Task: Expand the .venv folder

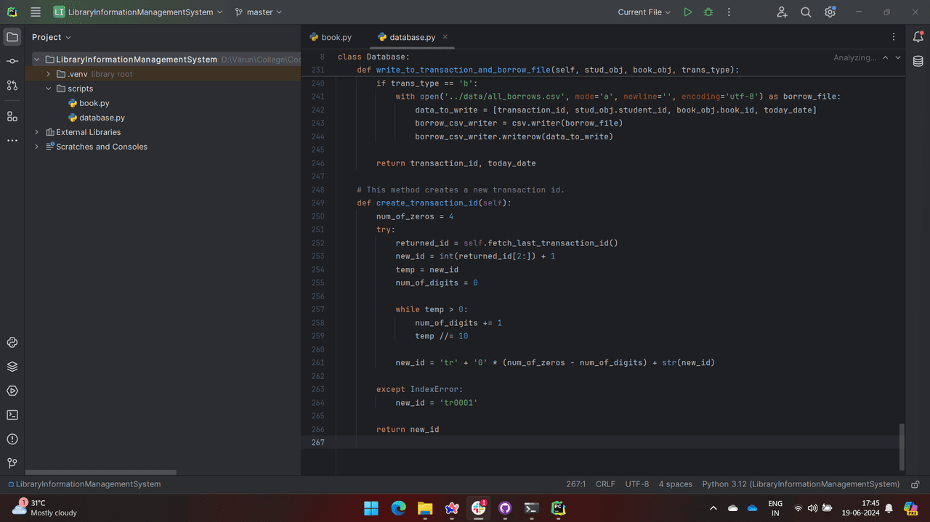Action: click(x=49, y=74)
